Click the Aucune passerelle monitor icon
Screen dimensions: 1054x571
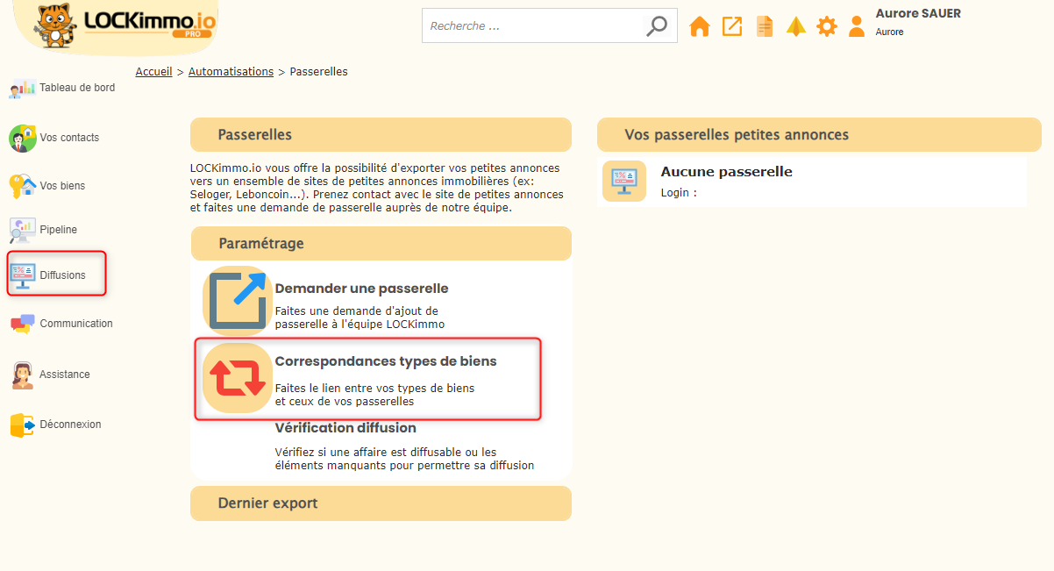point(624,182)
